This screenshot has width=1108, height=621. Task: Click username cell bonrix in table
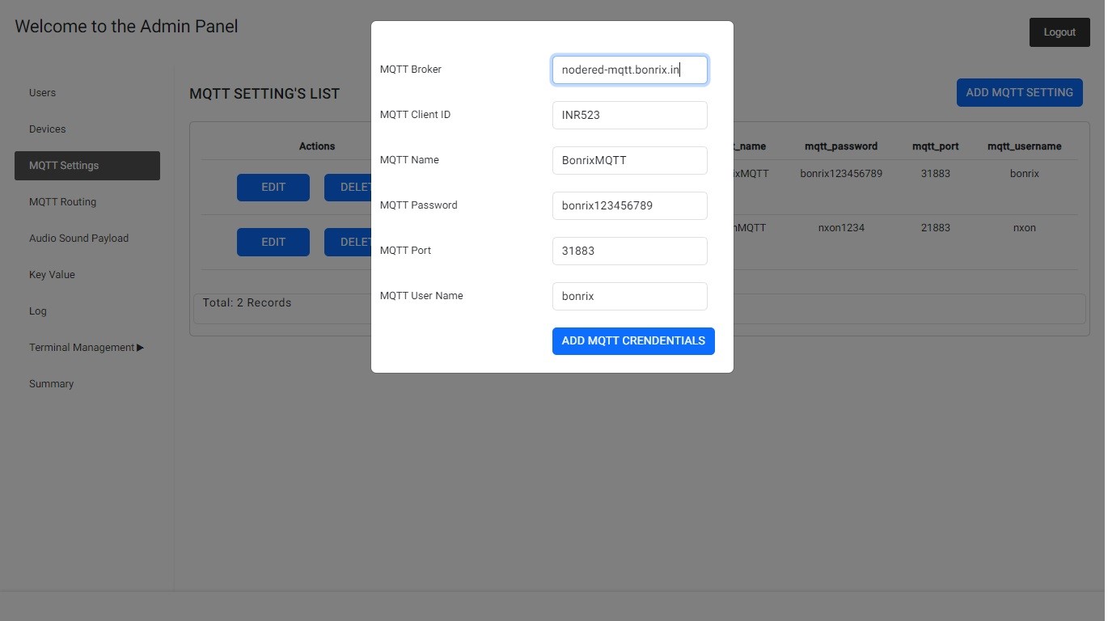(x=1025, y=174)
